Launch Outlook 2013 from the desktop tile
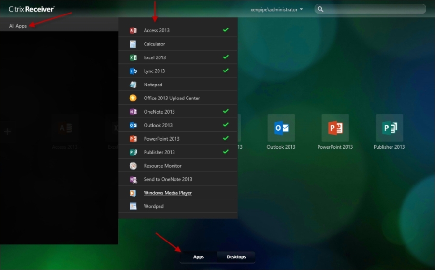Viewport: 435px width, 270px height. (x=281, y=128)
